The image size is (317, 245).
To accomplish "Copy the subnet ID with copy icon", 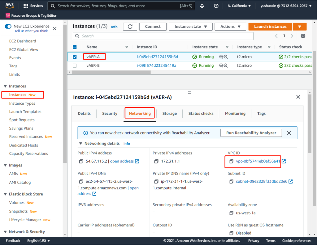I will 231,181.
